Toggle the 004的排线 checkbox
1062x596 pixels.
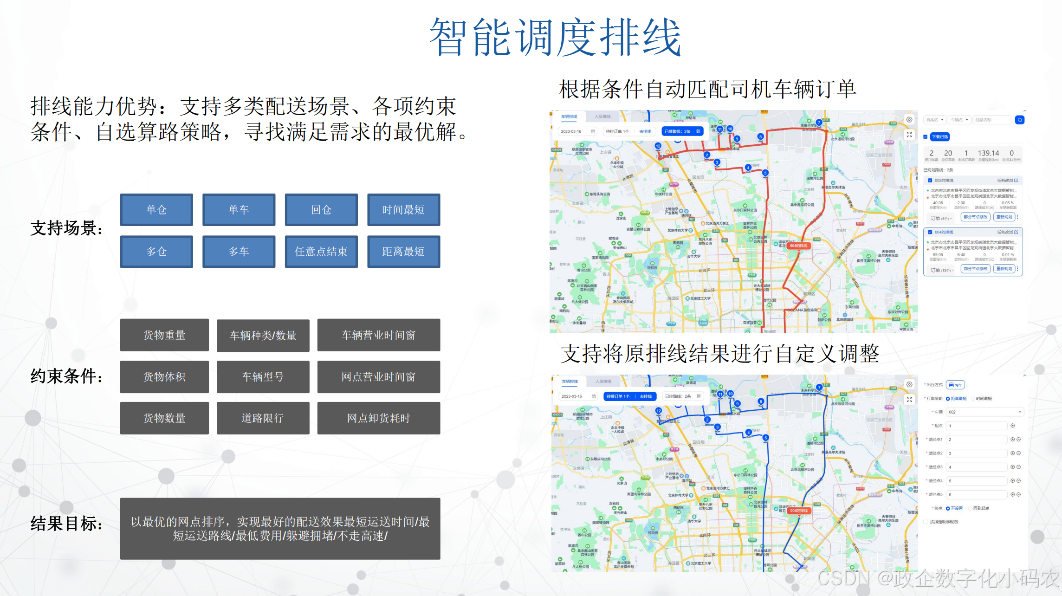coord(930,232)
